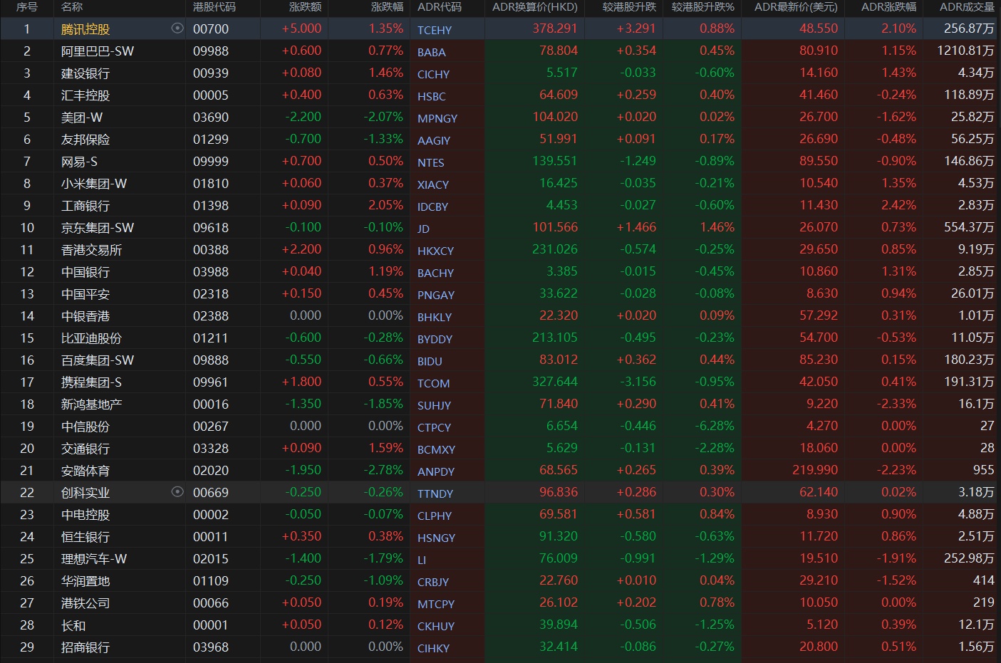Select the 新鸿基地产 name cell
The height and width of the screenshot is (663, 1001).
(x=92, y=404)
